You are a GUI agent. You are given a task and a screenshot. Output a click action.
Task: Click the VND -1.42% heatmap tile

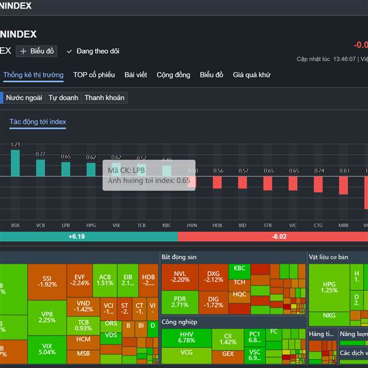click(x=83, y=307)
